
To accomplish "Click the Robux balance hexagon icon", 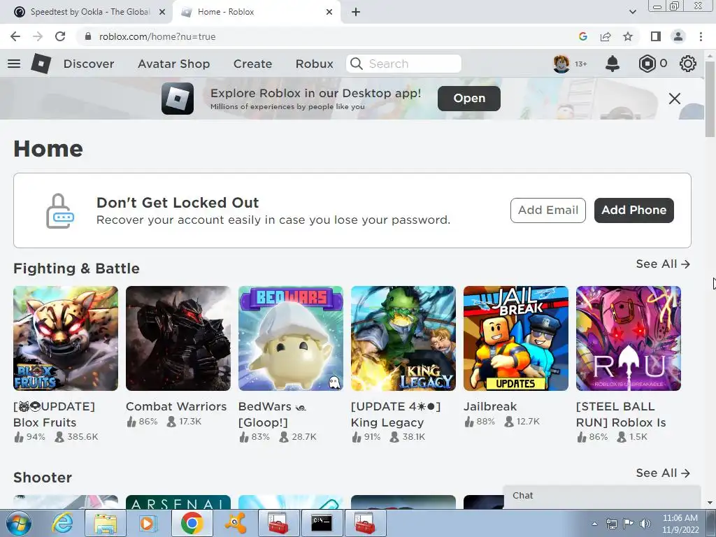I will click(x=647, y=64).
